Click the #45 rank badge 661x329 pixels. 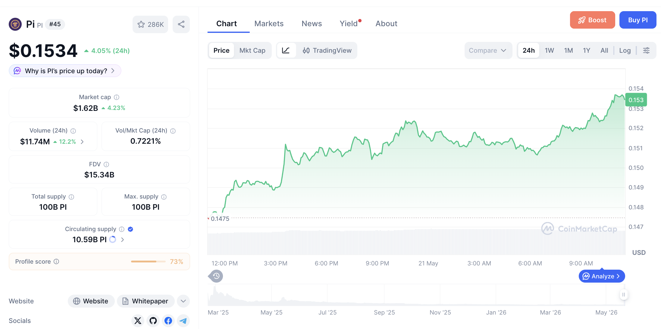pyautogui.click(x=55, y=24)
